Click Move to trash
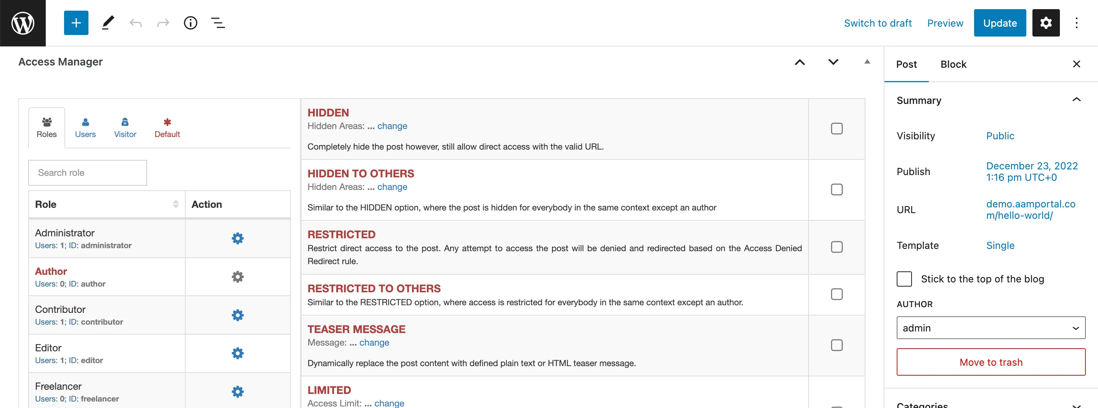This screenshot has height=408, width=1098. click(x=990, y=362)
